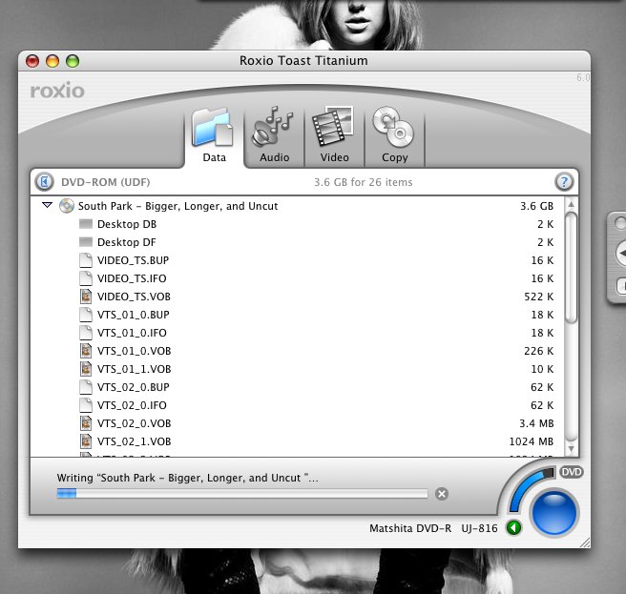This screenshot has width=626, height=594.
Task: Select the Desktop DF file icon
Action: [86, 242]
